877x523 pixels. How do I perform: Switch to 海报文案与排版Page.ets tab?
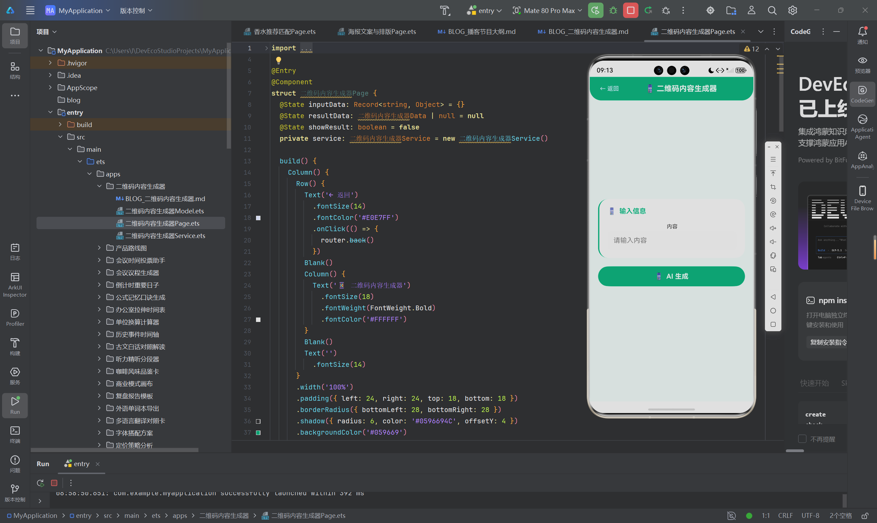(x=377, y=32)
